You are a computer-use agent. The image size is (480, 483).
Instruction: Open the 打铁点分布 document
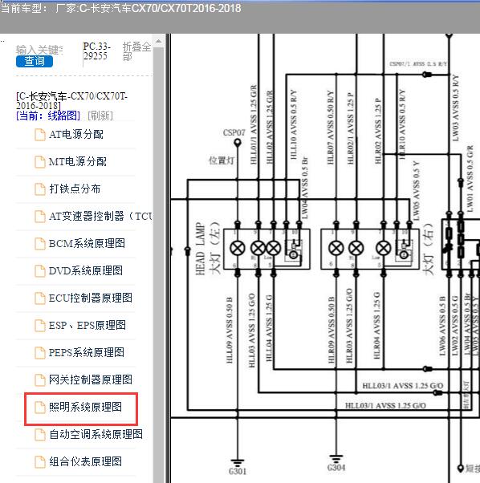(x=75, y=189)
